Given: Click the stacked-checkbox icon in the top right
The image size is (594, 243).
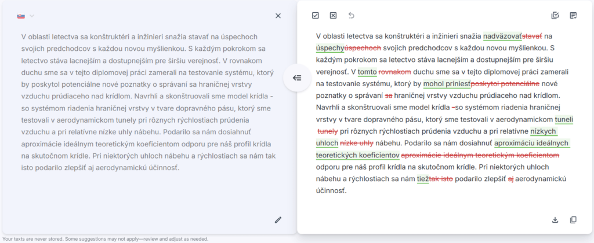Looking at the screenshot, I should (x=555, y=16).
